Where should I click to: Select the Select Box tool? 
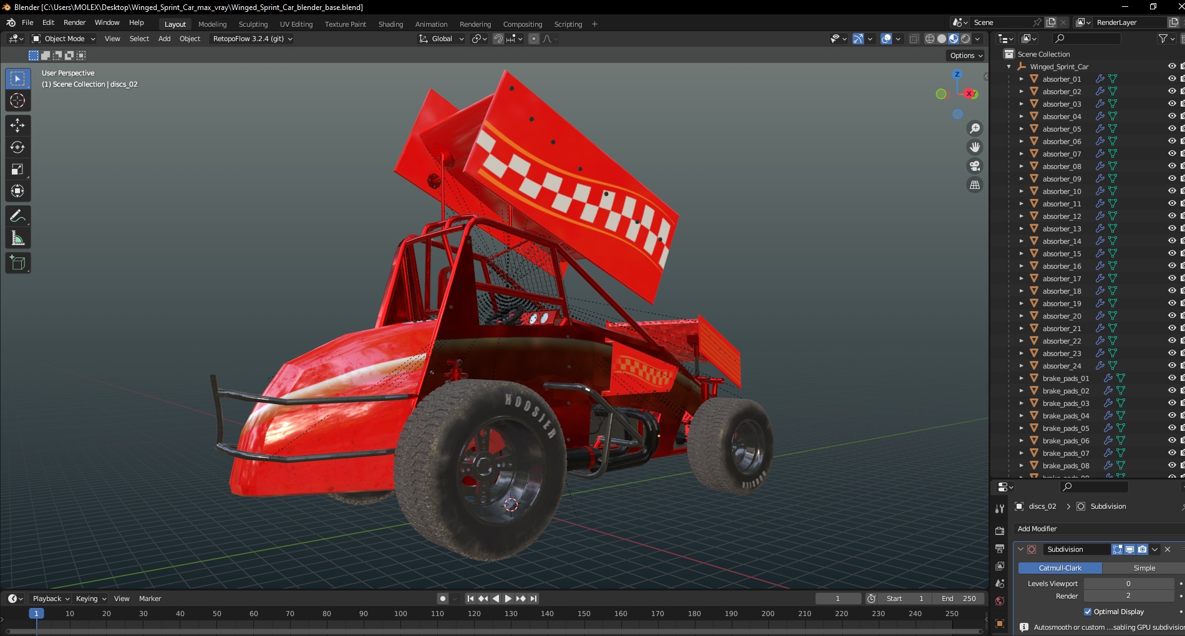[17, 79]
